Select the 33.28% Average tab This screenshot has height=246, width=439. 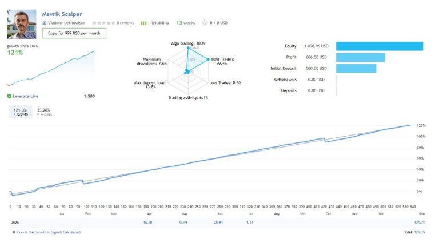point(44,112)
